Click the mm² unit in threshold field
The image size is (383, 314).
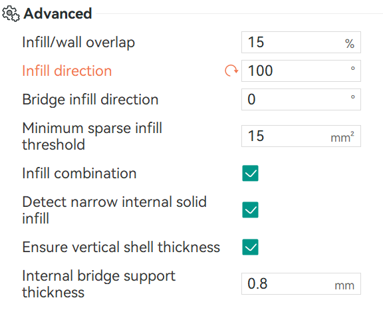342,137
